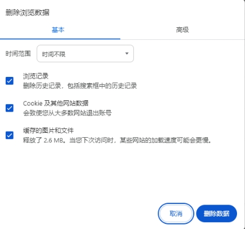The image size is (245, 229).
Task: Click the 删除数据 button
Action: click(217, 214)
